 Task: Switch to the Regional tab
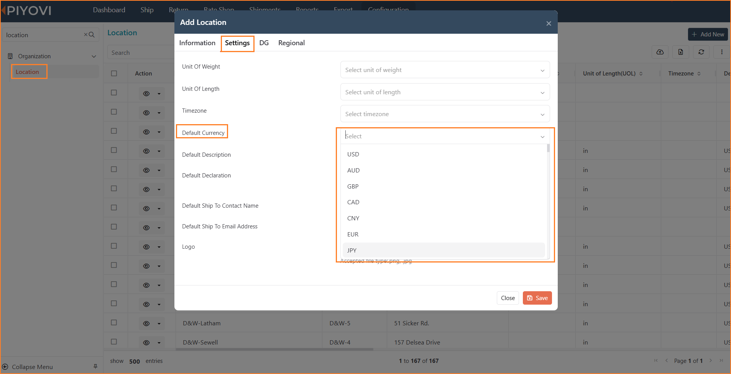point(291,43)
